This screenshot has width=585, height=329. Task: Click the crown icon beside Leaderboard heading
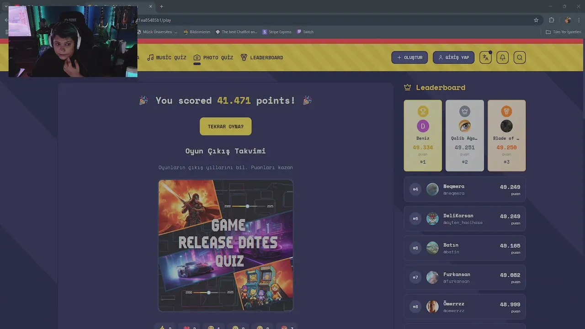(x=408, y=87)
